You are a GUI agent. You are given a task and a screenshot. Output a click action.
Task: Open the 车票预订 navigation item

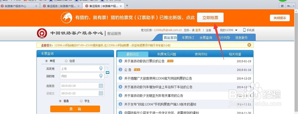[188, 38]
